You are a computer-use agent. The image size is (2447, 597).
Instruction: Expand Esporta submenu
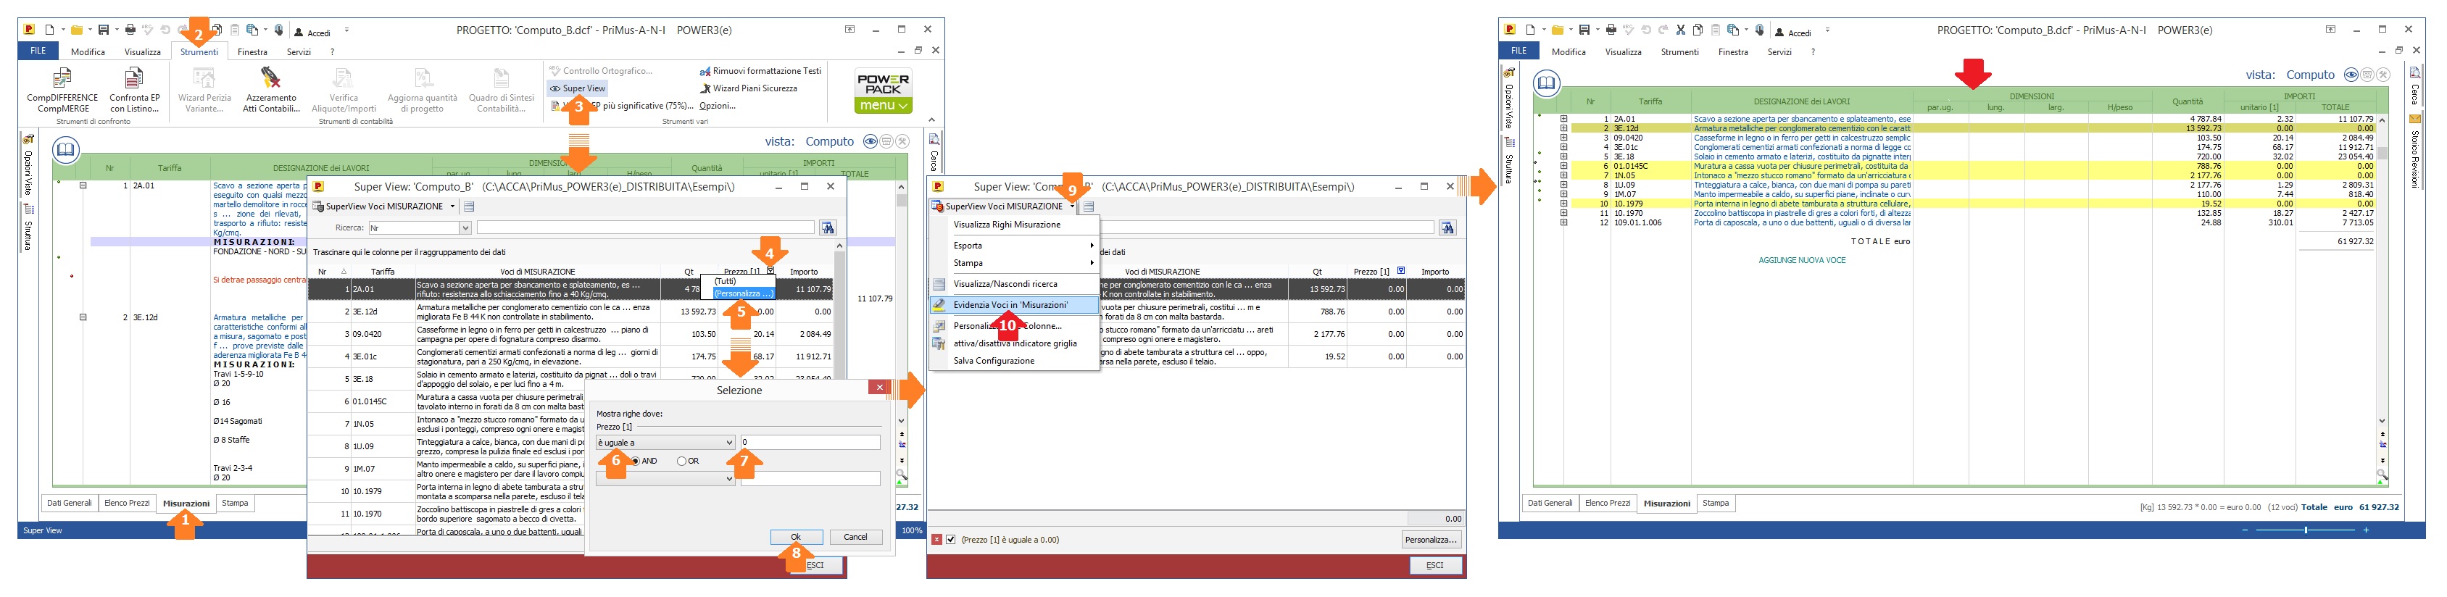(1013, 245)
